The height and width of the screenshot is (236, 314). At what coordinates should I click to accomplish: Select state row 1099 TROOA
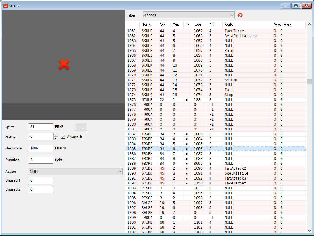click(x=215, y=217)
